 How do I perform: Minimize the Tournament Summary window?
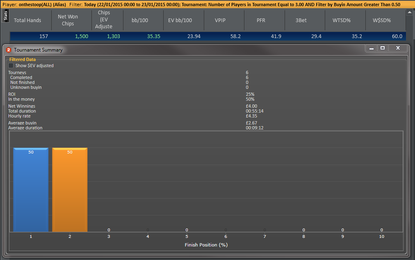[x=372, y=48]
